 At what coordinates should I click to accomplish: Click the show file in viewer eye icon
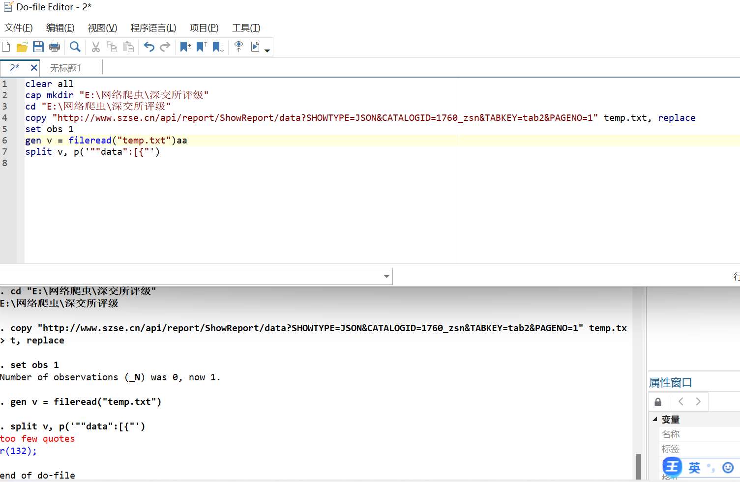click(x=238, y=47)
